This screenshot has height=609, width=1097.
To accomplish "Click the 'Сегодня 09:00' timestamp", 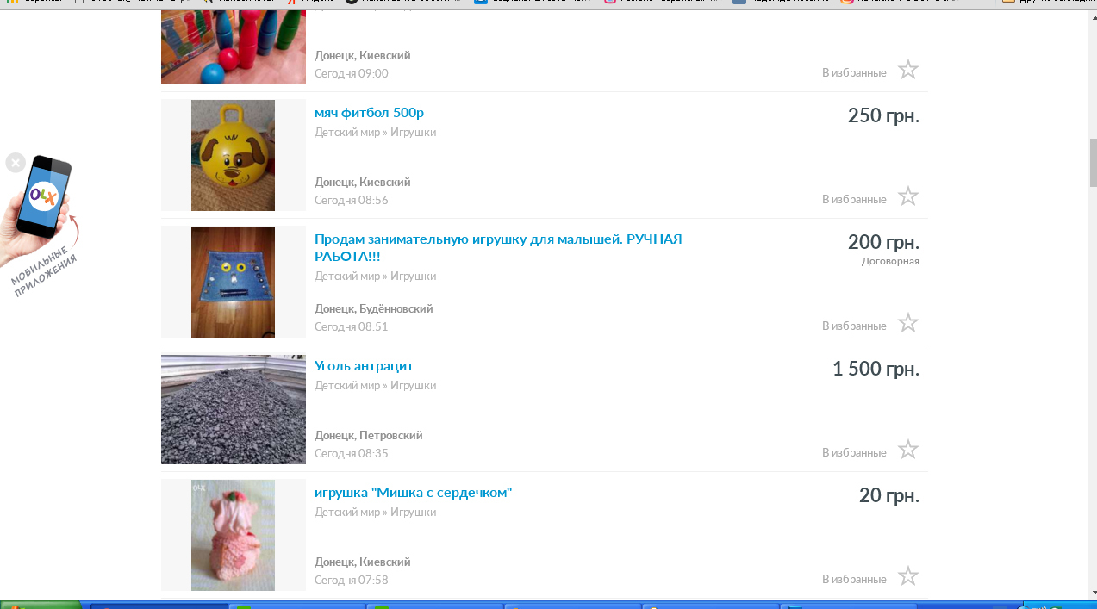I will [352, 73].
